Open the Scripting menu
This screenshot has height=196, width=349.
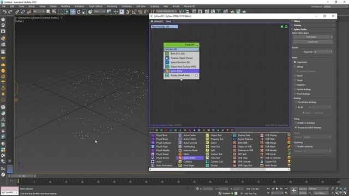154,7
